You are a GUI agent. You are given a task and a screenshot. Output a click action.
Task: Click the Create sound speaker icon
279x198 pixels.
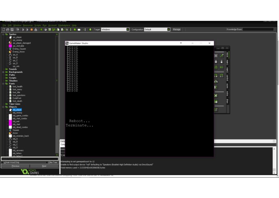pos(45,30)
